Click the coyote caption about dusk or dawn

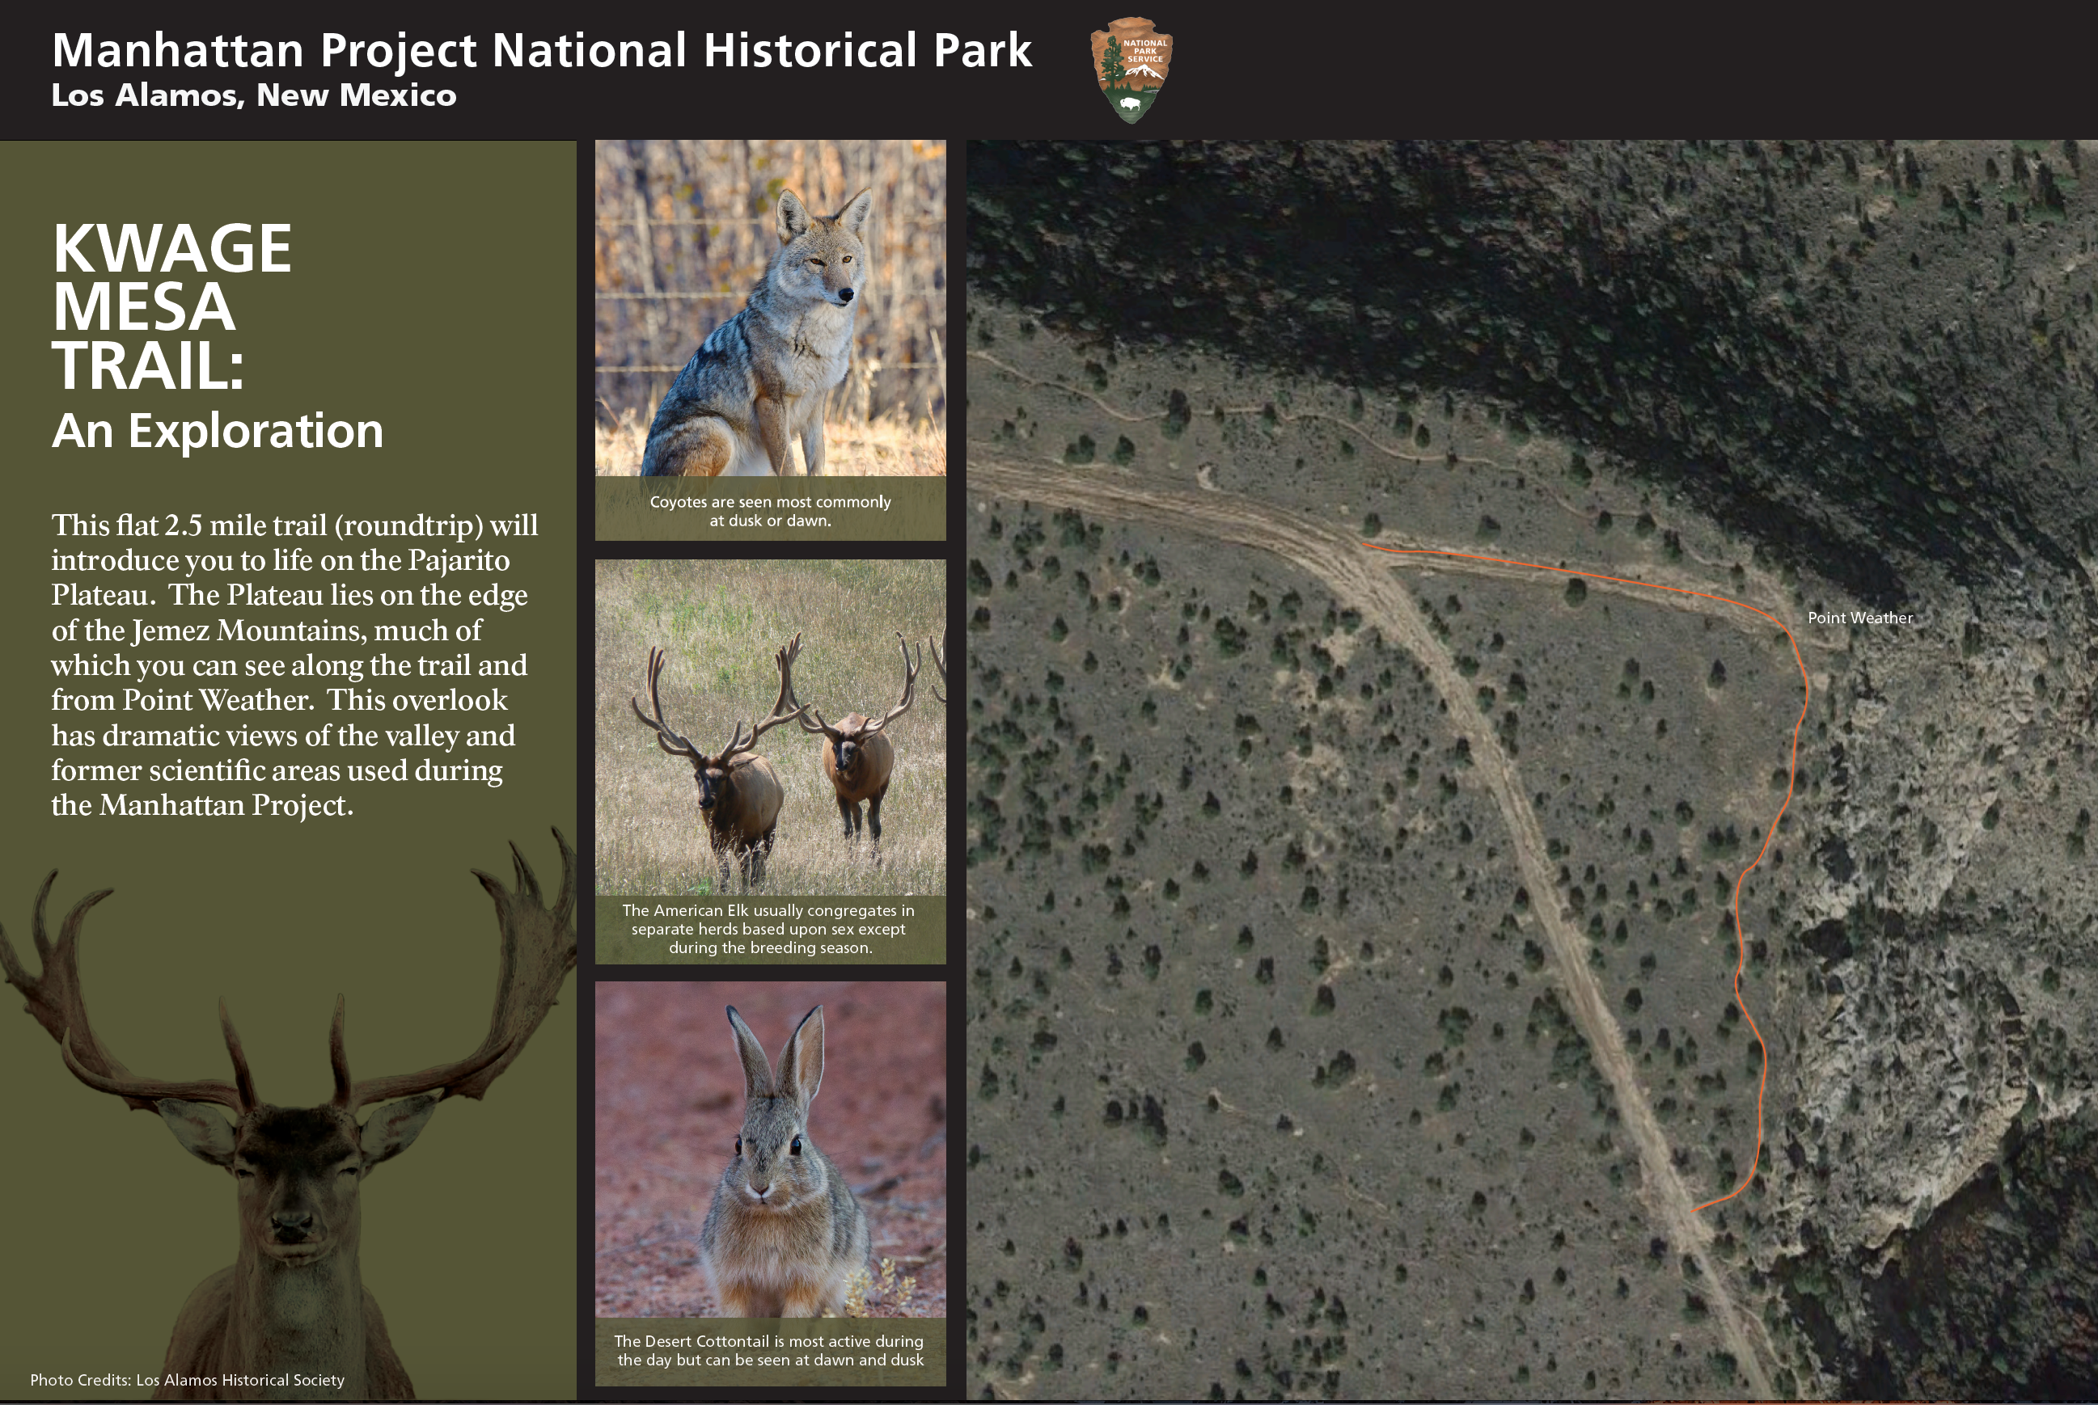pyautogui.click(x=770, y=511)
